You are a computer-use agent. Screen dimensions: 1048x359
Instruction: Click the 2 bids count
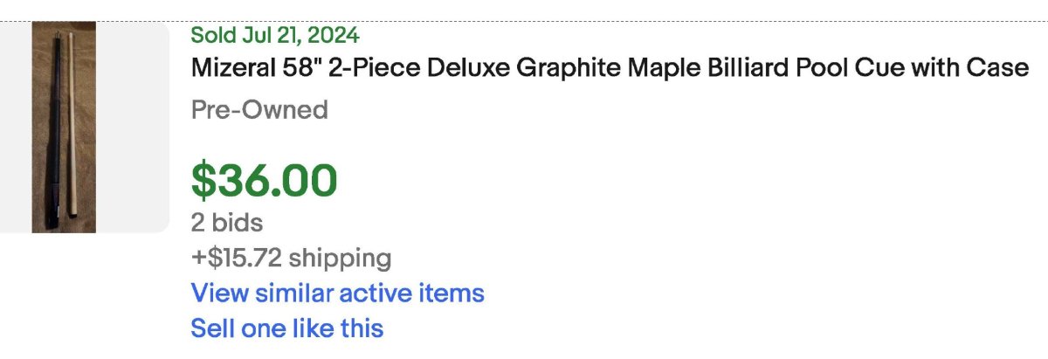click(x=227, y=223)
